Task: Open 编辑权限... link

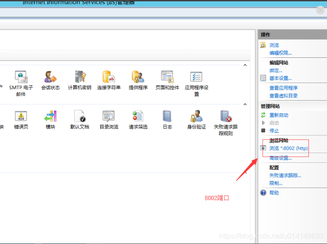Action: coord(281,53)
